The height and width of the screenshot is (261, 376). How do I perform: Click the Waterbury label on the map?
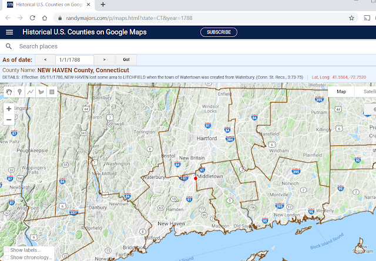point(154,177)
